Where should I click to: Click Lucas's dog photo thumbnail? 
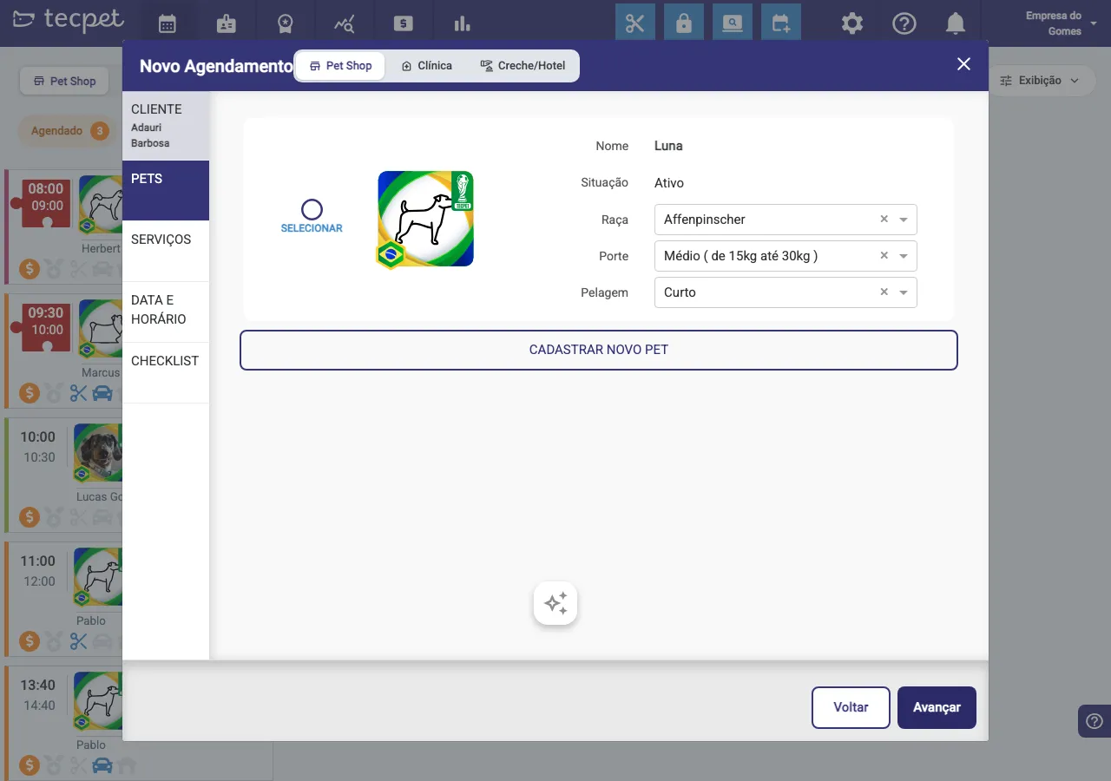pyautogui.click(x=97, y=452)
